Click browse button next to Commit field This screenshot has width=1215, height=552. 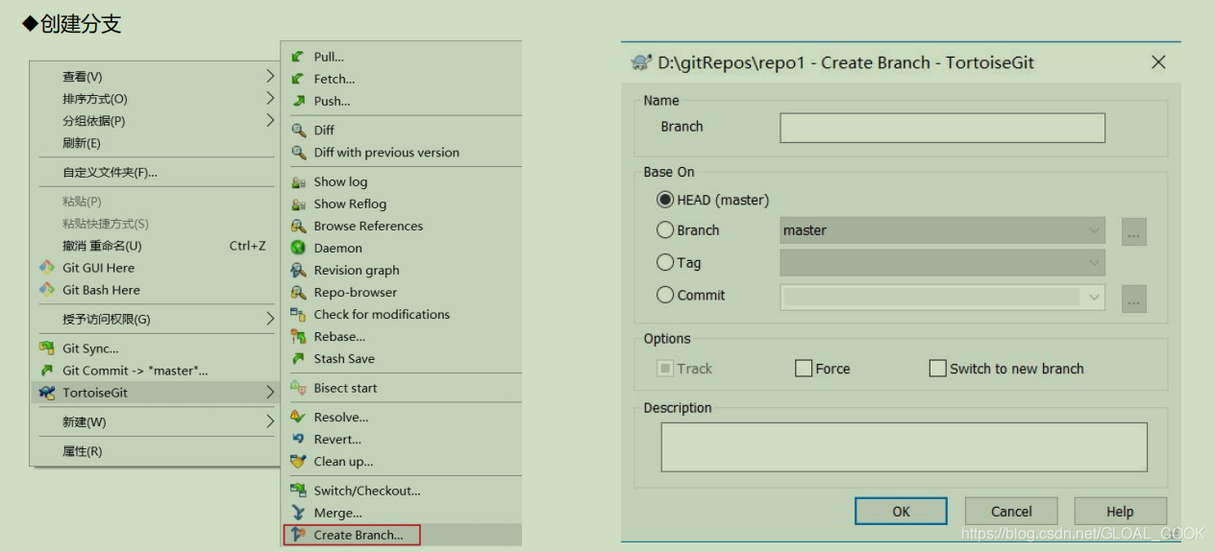pyautogui.click(x=1134, y=299)
